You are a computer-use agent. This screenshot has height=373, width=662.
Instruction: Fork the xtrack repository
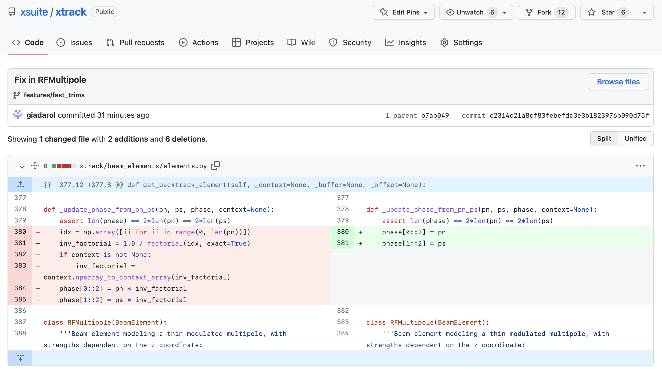point(546,12)
